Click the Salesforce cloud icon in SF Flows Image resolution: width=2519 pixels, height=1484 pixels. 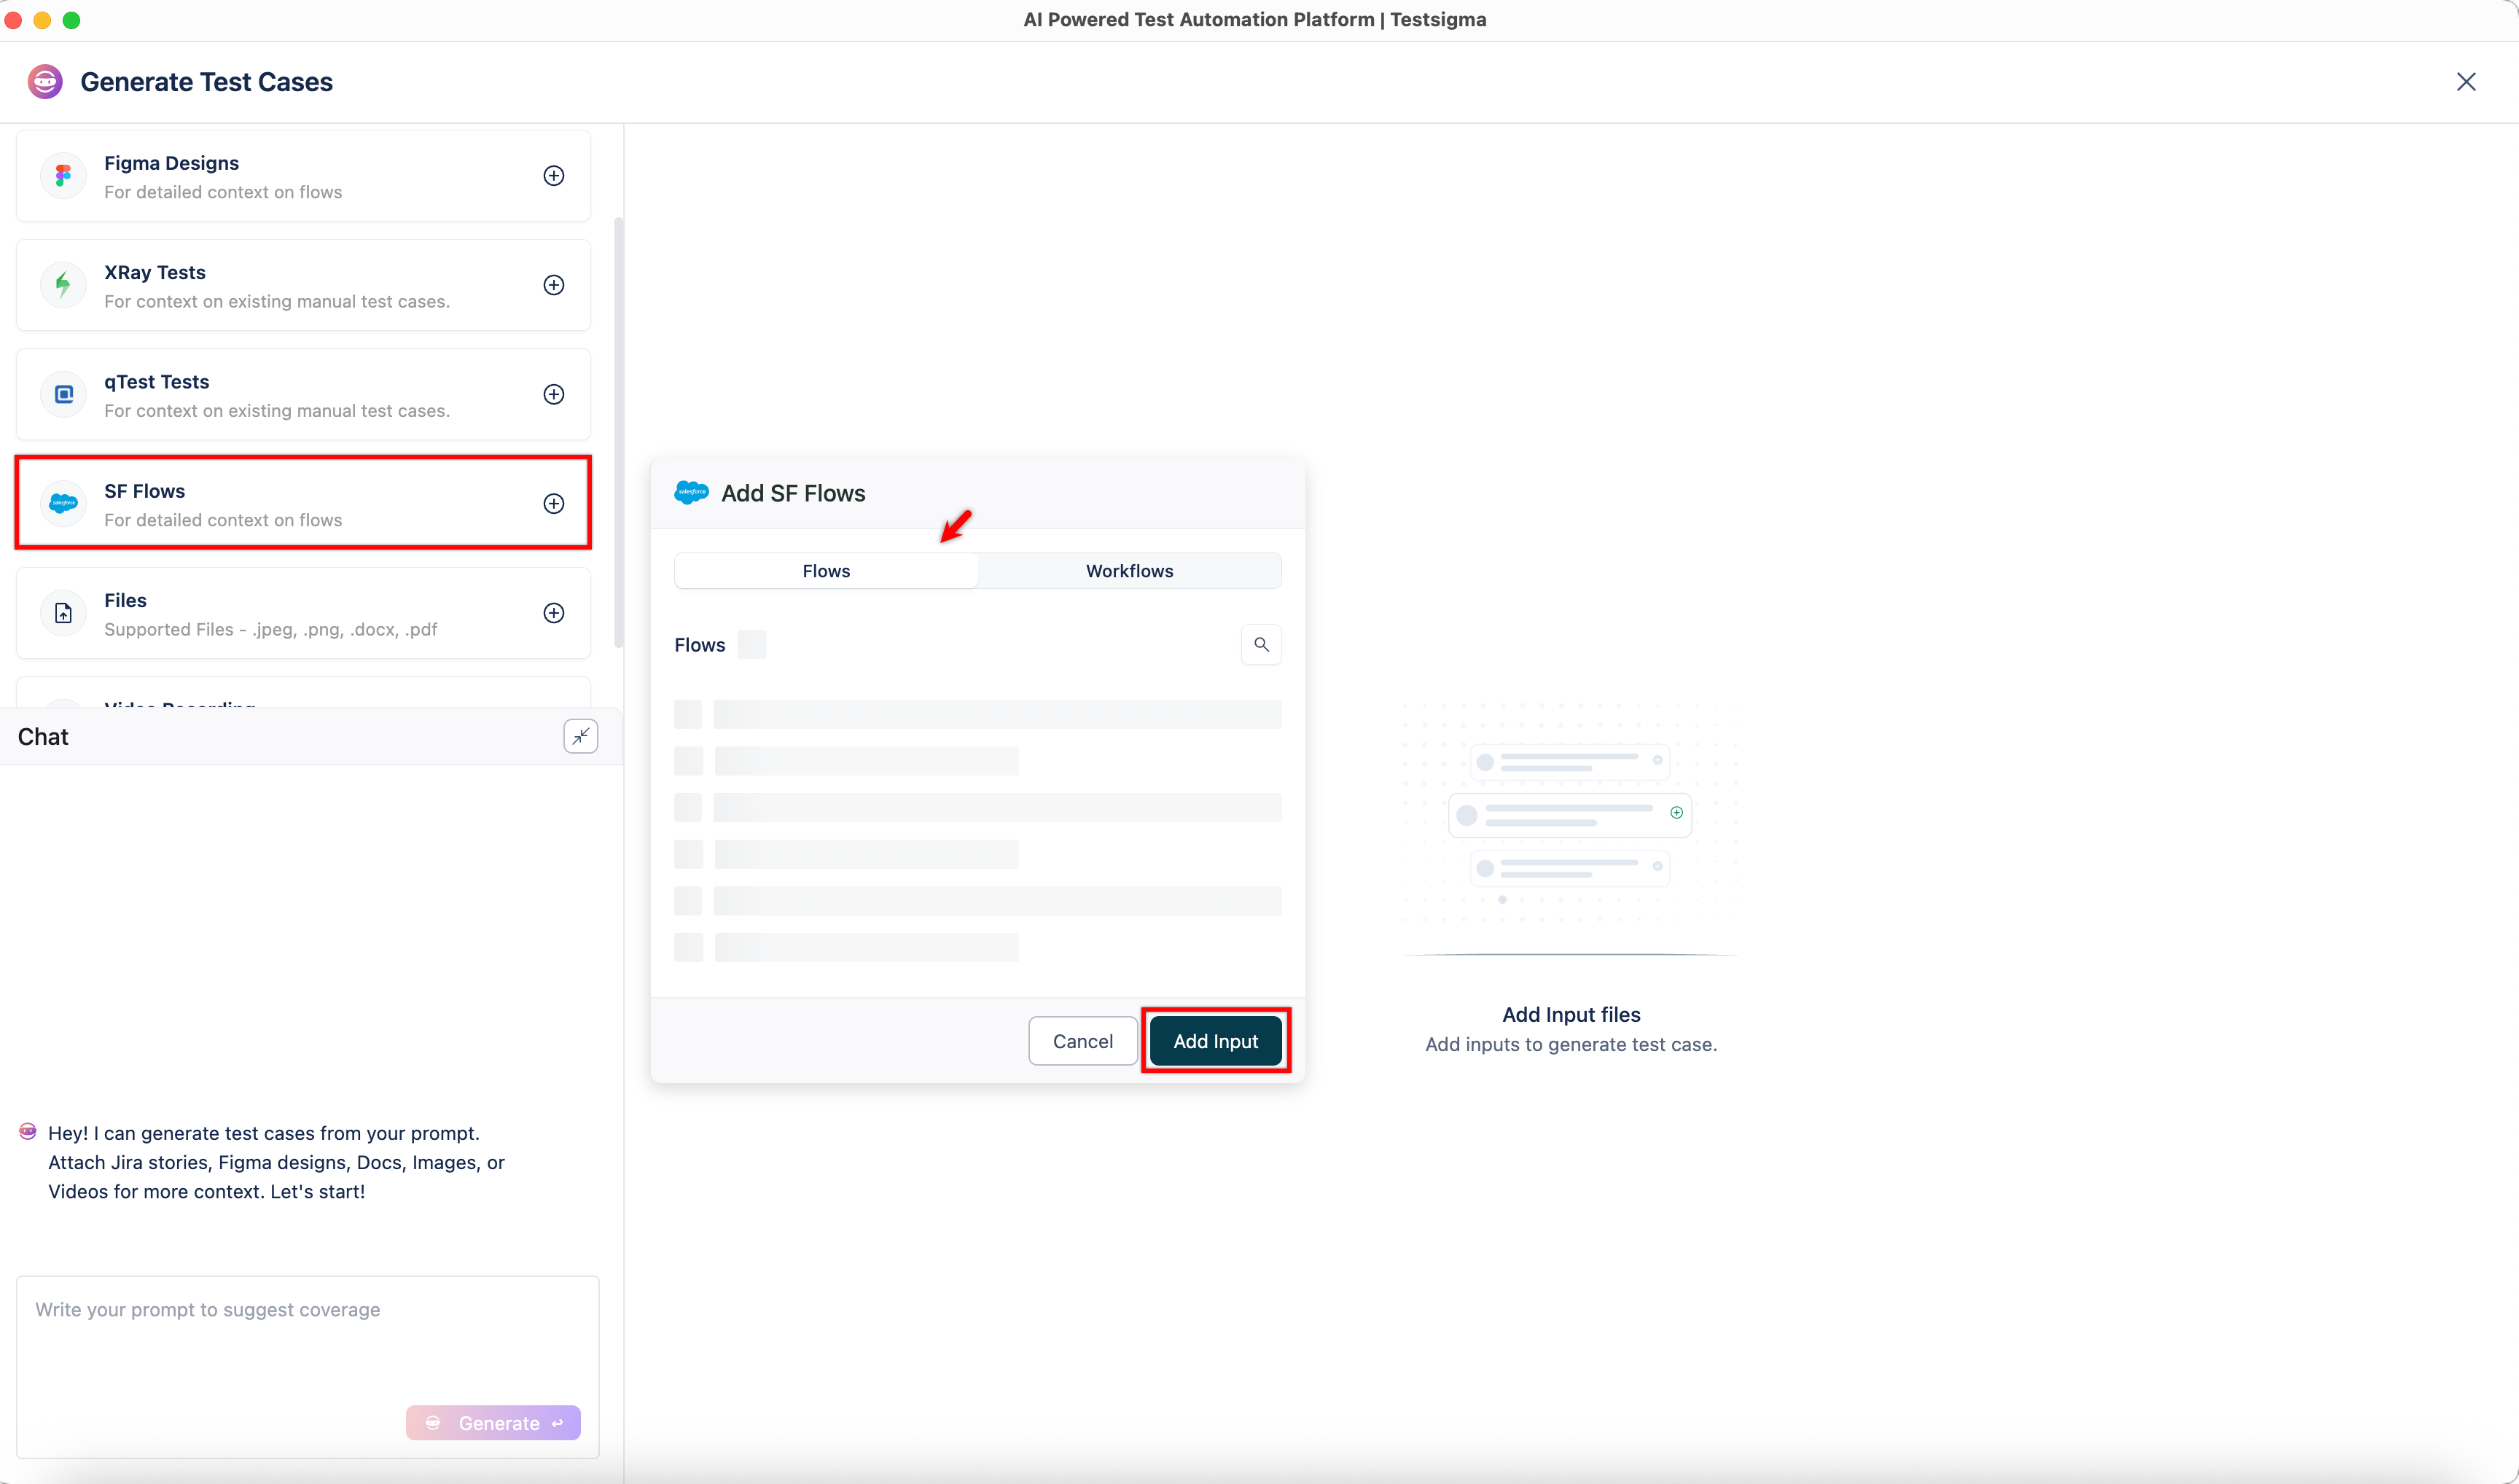63,503
